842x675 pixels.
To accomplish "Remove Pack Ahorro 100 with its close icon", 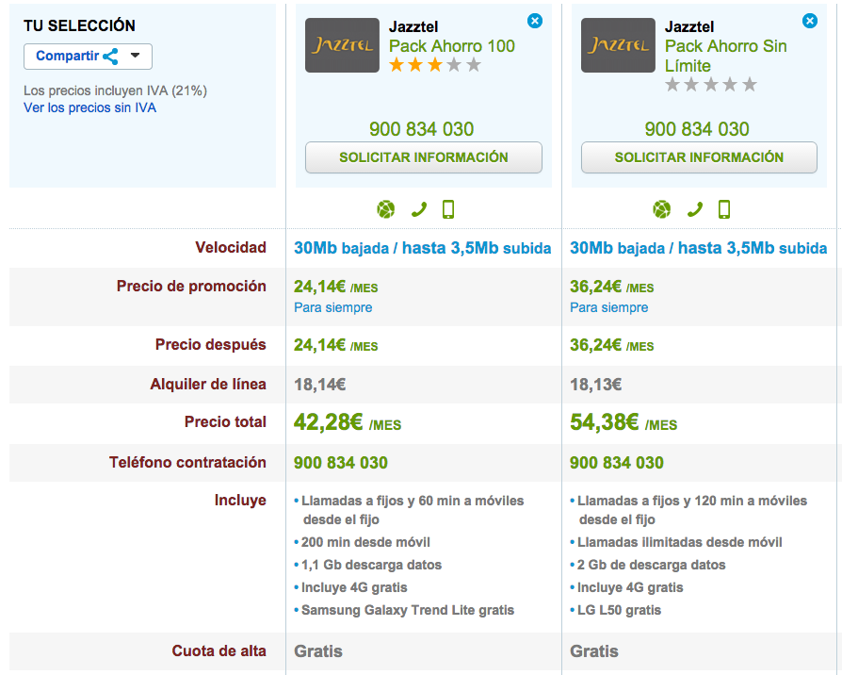I will tap(534, 21).
